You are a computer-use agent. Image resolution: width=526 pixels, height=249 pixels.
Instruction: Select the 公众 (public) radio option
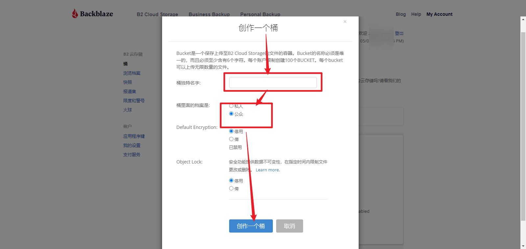[231, 114]
